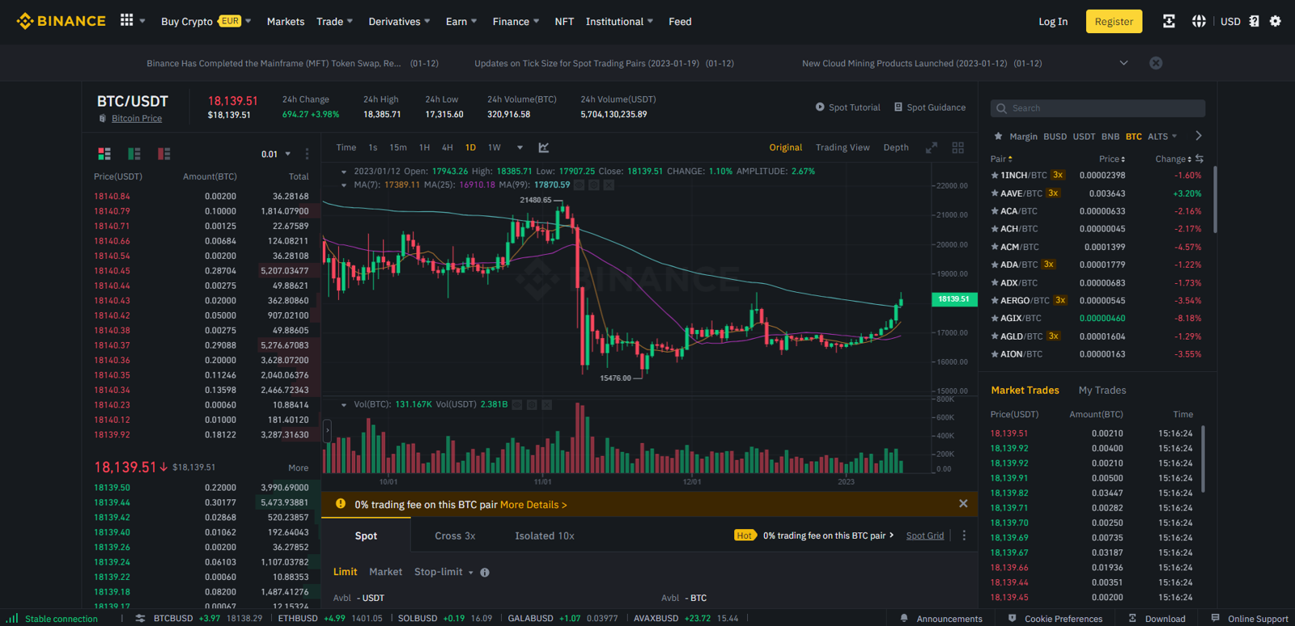Toggle favorite star for AAVE/BTC

pyautogui.click(x=995, y=193)
